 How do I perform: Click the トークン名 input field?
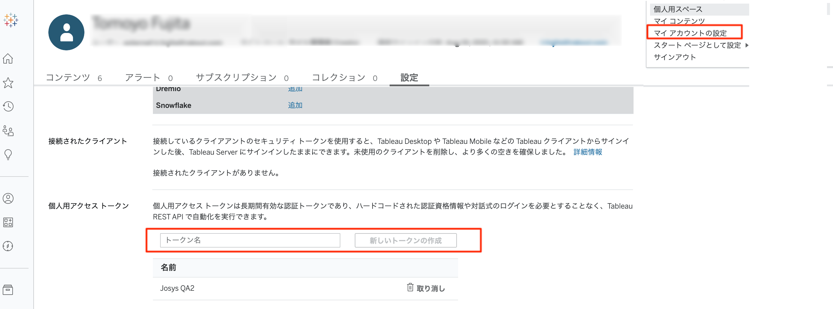(250, 240)
